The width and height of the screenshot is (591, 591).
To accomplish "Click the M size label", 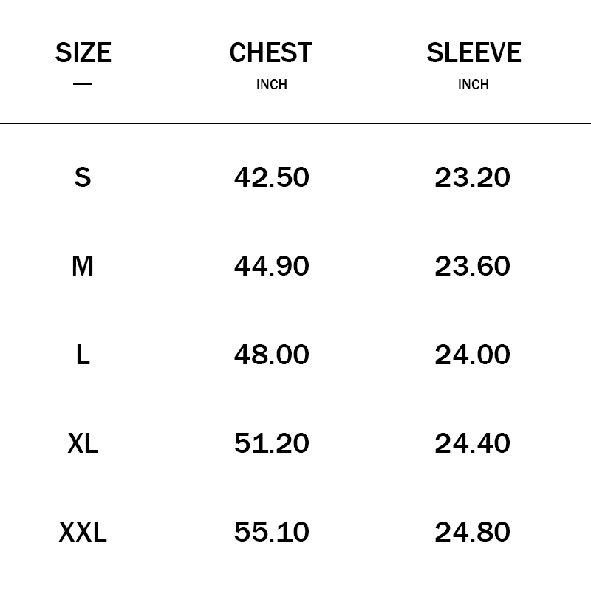I will (x=83, y=266).
